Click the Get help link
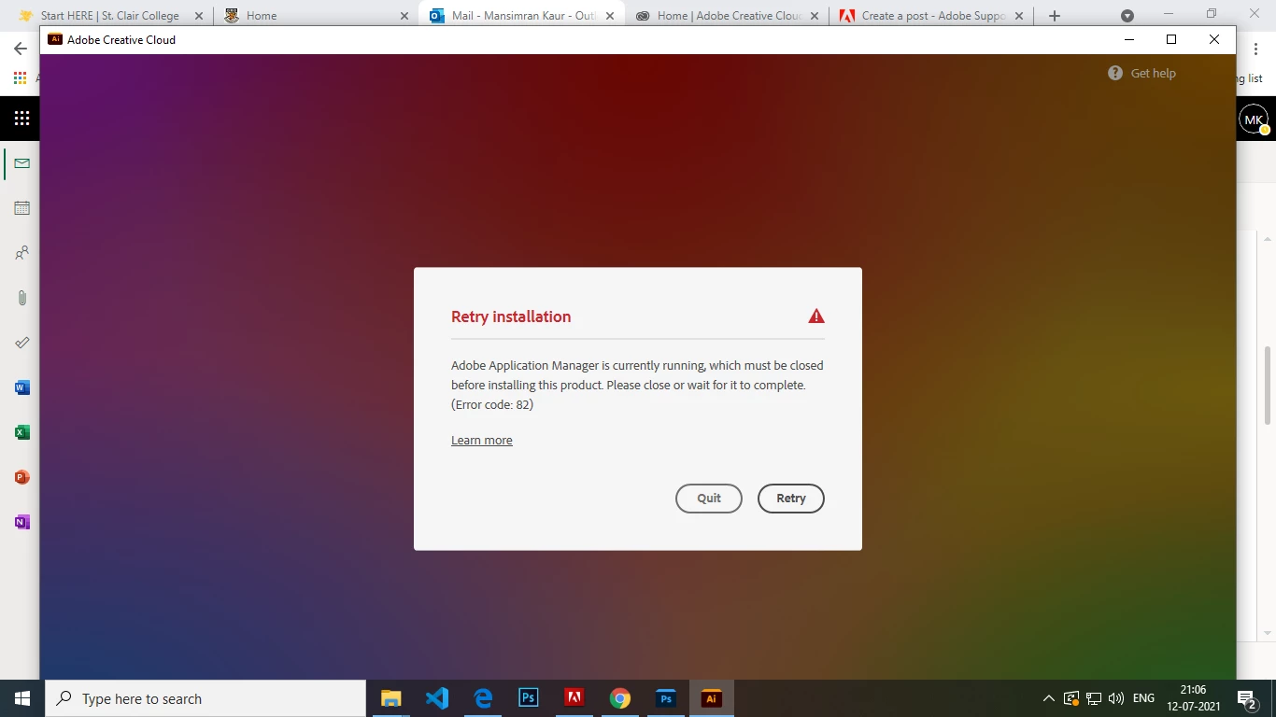The image size is (1276, 717). (x=1153, y=73)
